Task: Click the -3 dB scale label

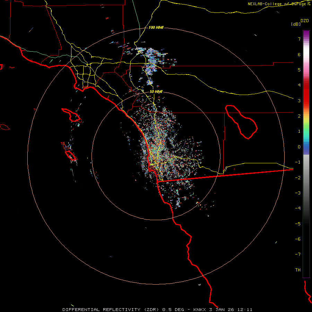Action: click(x=298, y=193)
